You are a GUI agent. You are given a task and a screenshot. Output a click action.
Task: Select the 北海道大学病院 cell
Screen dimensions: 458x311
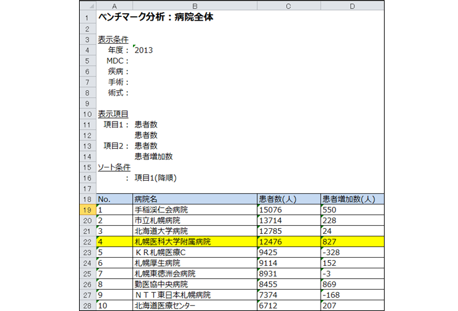195,231
